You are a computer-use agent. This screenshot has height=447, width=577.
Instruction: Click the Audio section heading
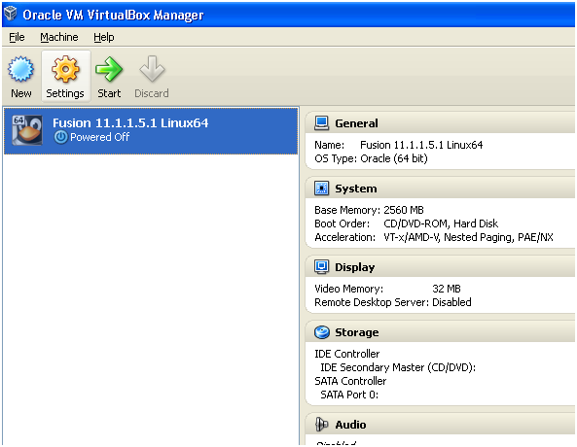(x=350, y=425)
